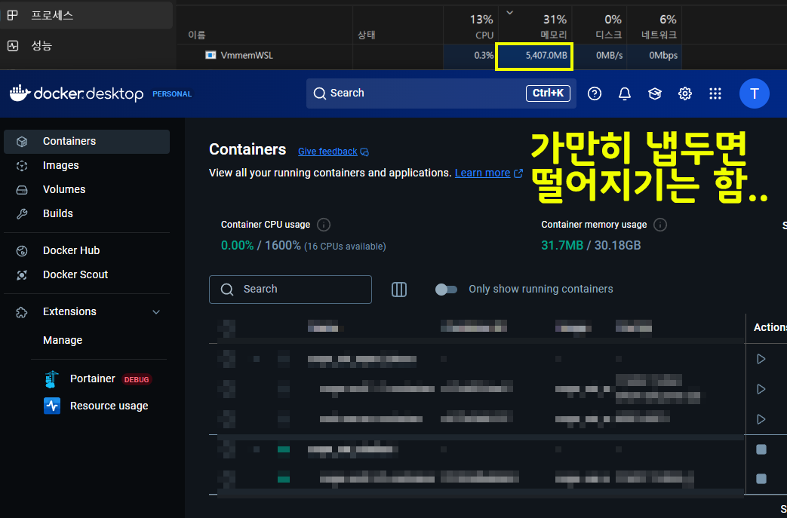The width and height of the screenshot is (787, 518).
Task: Click the Task Manager Performance icon
Action: (x=13, y=46)
